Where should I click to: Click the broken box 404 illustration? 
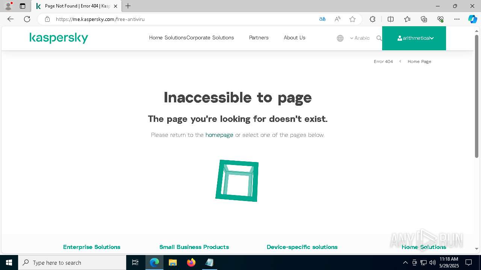coord(237,181)
